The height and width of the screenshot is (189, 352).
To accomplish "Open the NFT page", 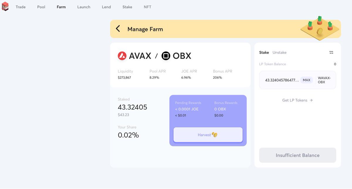I will (148, 7).
